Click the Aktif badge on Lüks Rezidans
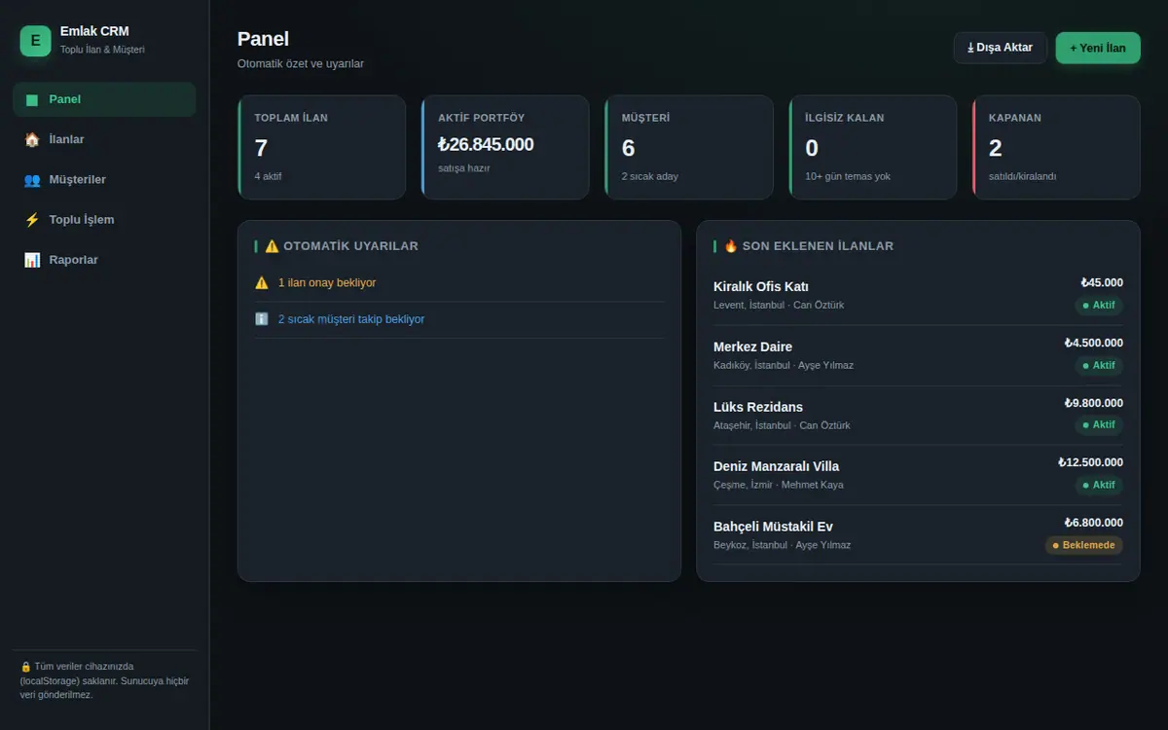The height and width of the screenshot is (730, 1168). 1099,425
